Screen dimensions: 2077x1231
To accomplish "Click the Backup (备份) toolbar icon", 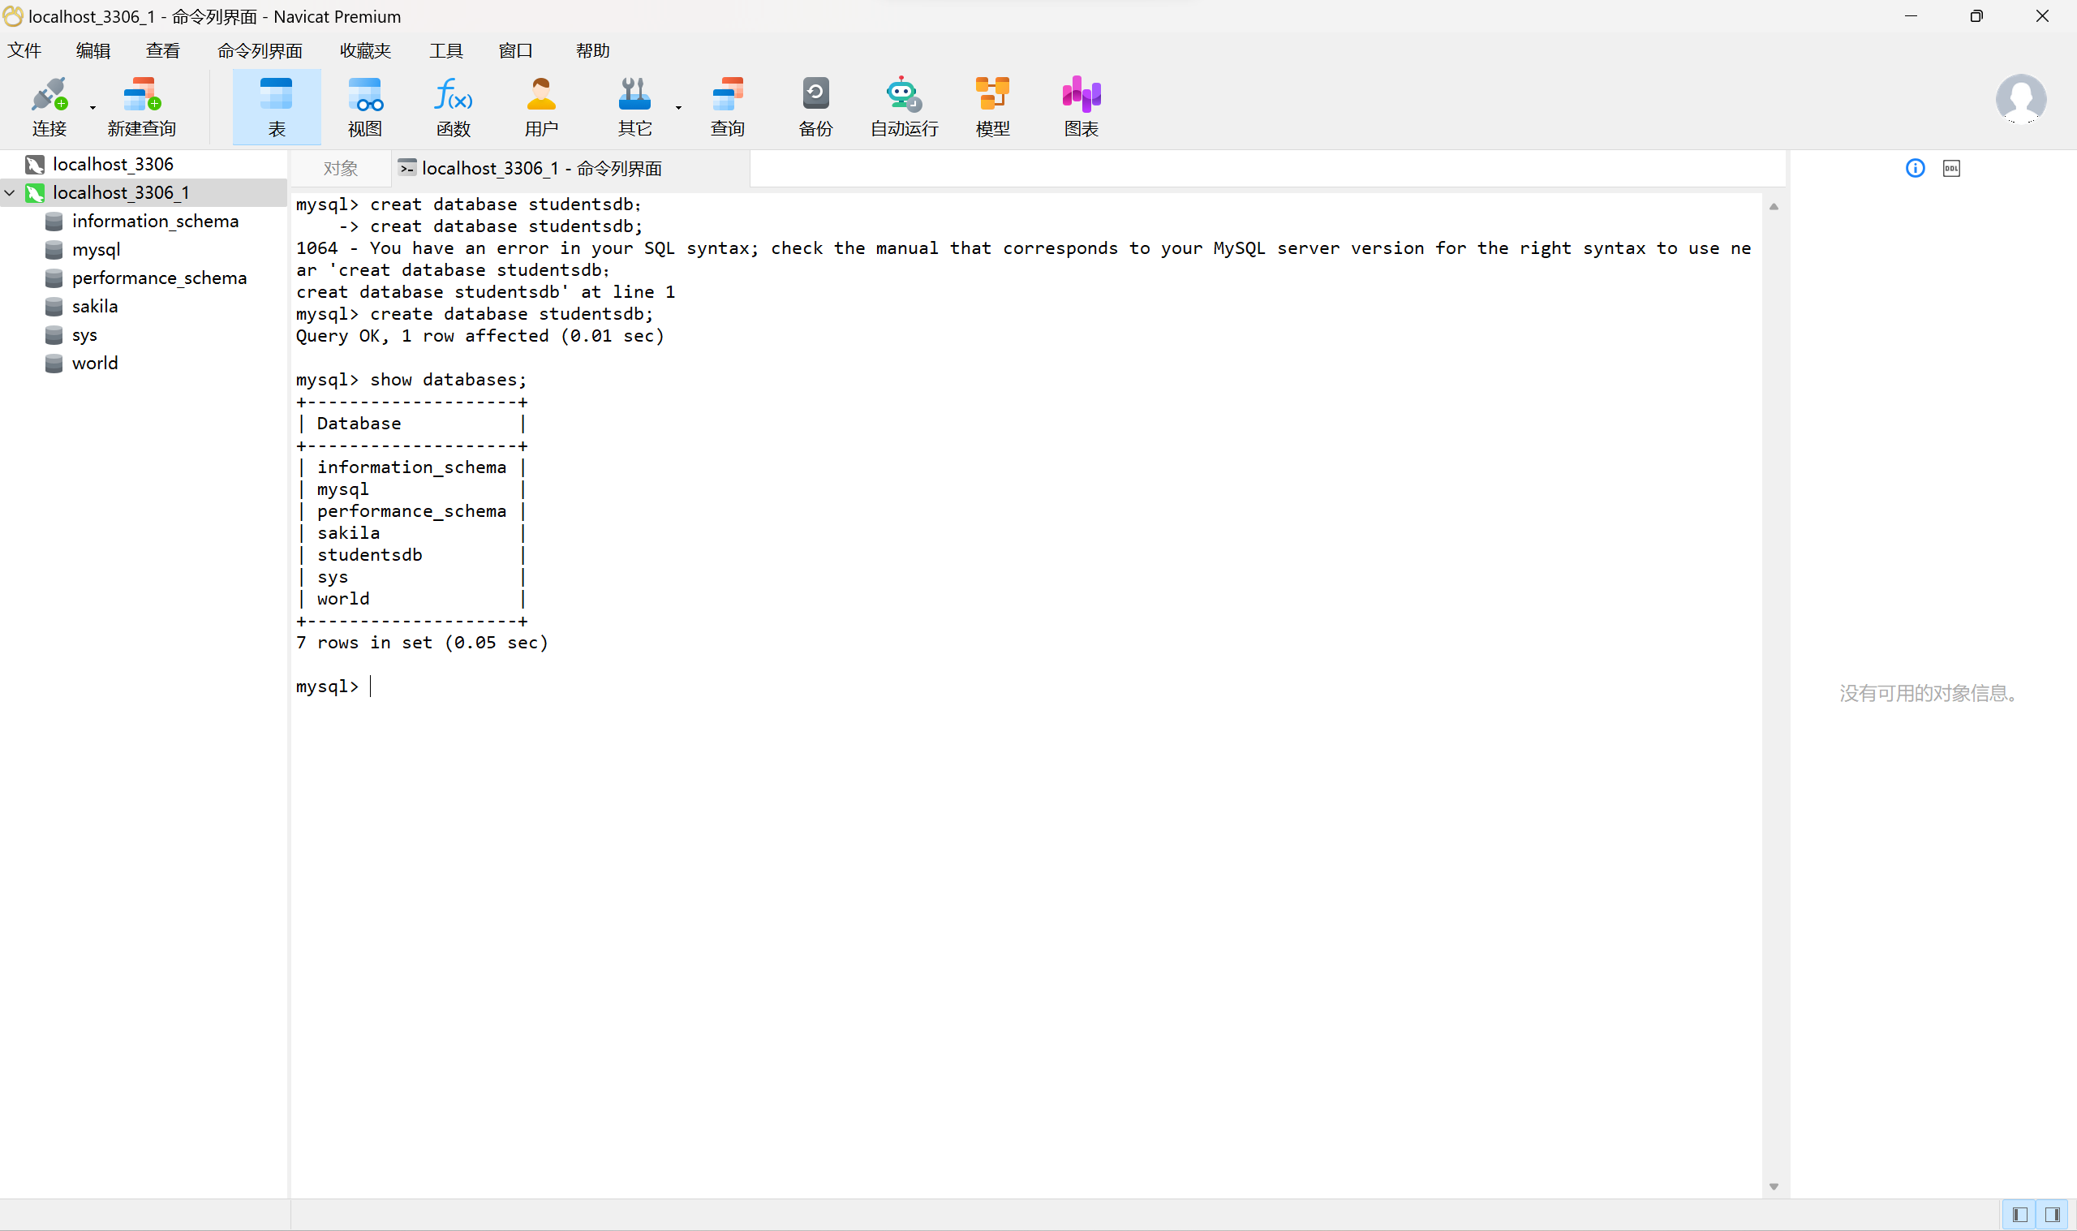I will [815, 106].
